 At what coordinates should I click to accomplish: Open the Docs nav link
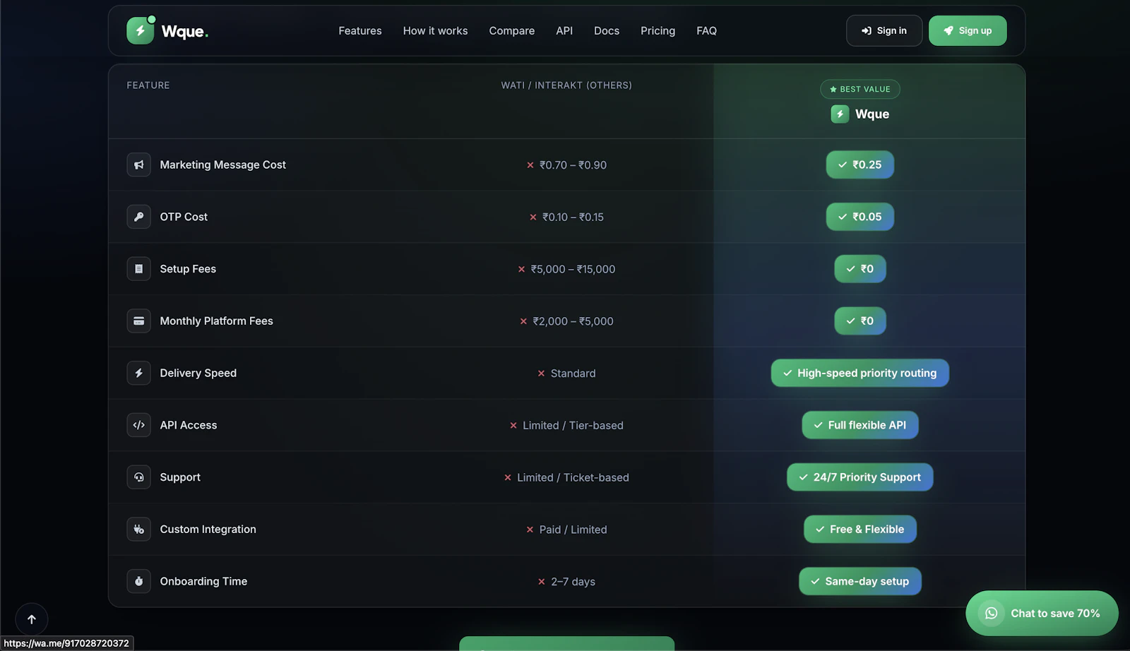pos(607,30)
